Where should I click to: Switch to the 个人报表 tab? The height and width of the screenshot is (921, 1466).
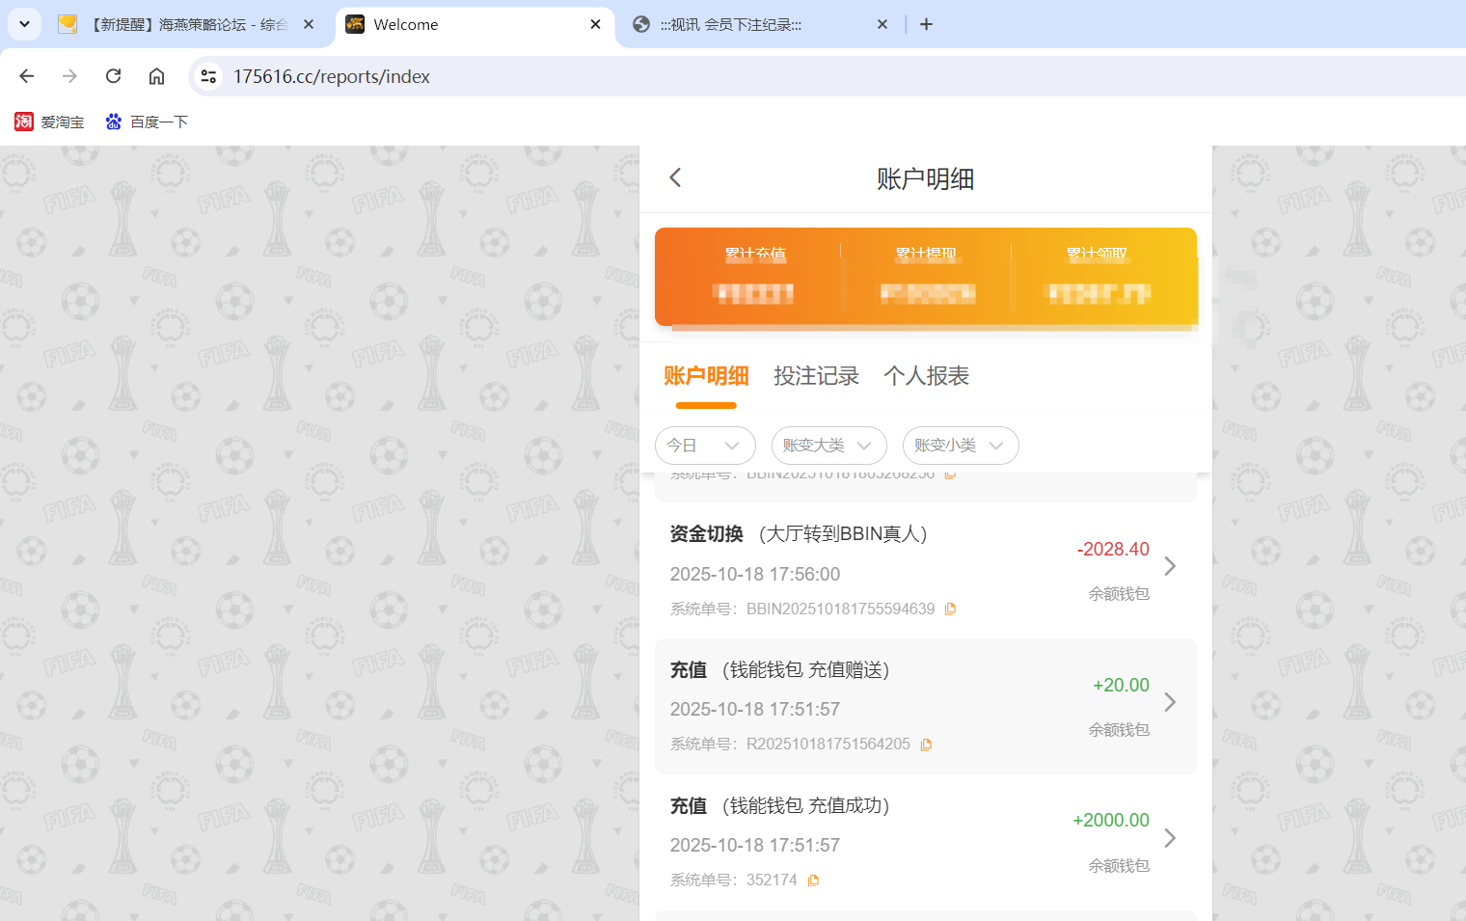926,376
